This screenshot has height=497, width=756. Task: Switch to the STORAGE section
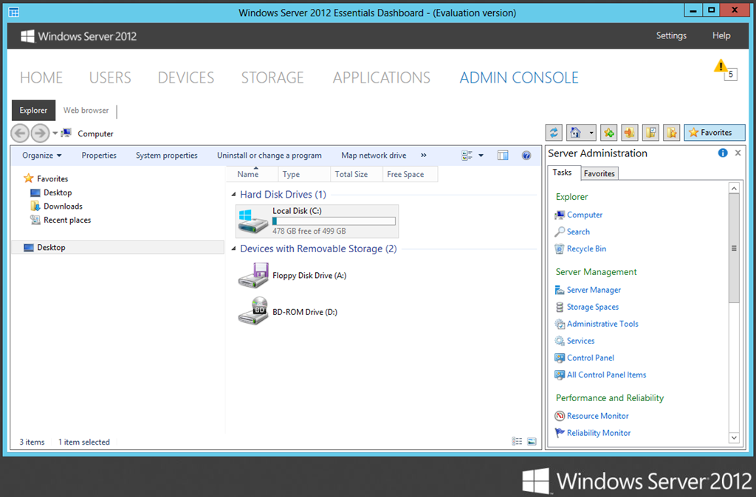(272, 77)
